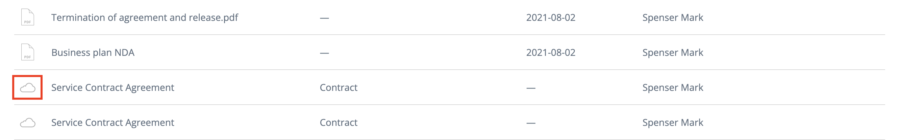Click Spenser Mark in the Termination of agreement row
Image resolution: width=900 pixels, height=140 pixels.
(673, 17)
